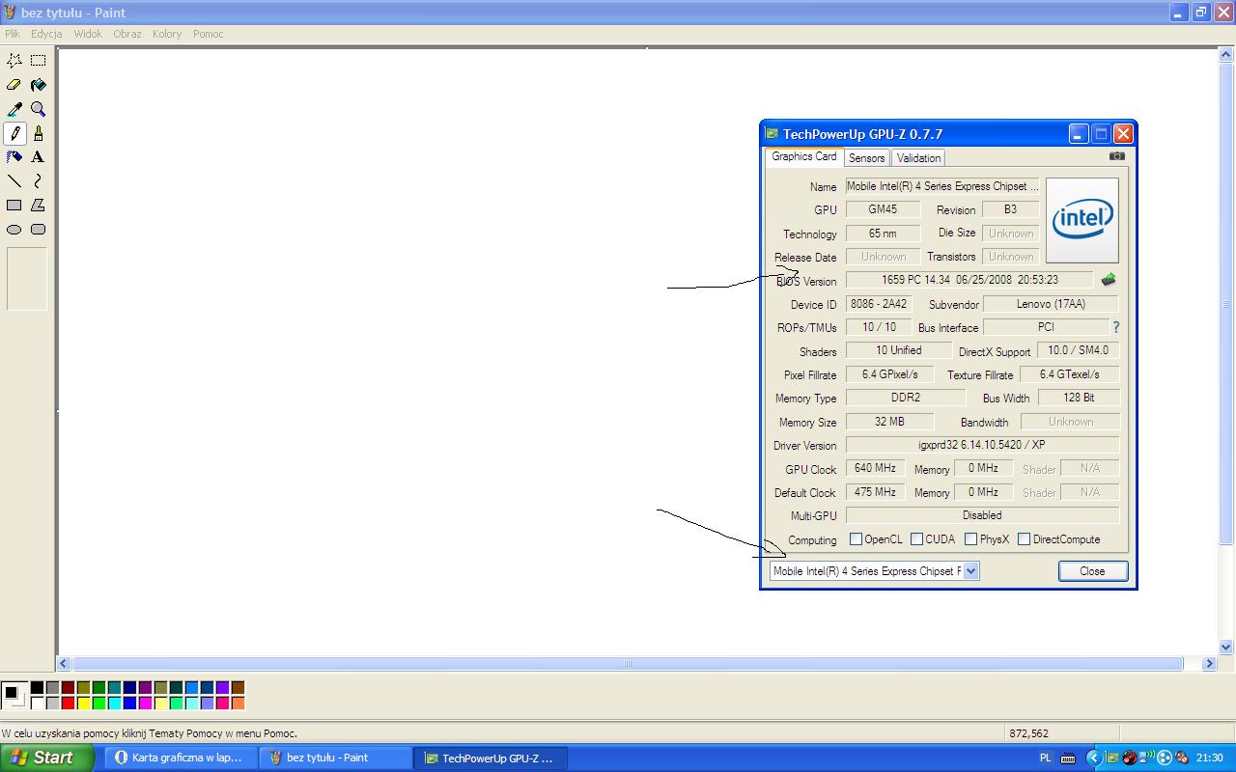Open the Windows Start menu

[46, 758]
